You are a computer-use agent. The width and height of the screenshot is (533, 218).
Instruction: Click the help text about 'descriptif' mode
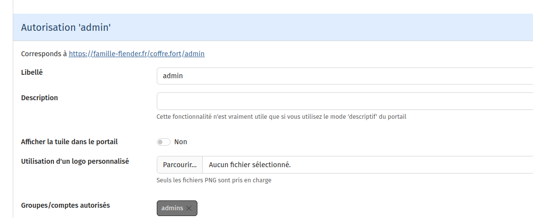[281, 117]
